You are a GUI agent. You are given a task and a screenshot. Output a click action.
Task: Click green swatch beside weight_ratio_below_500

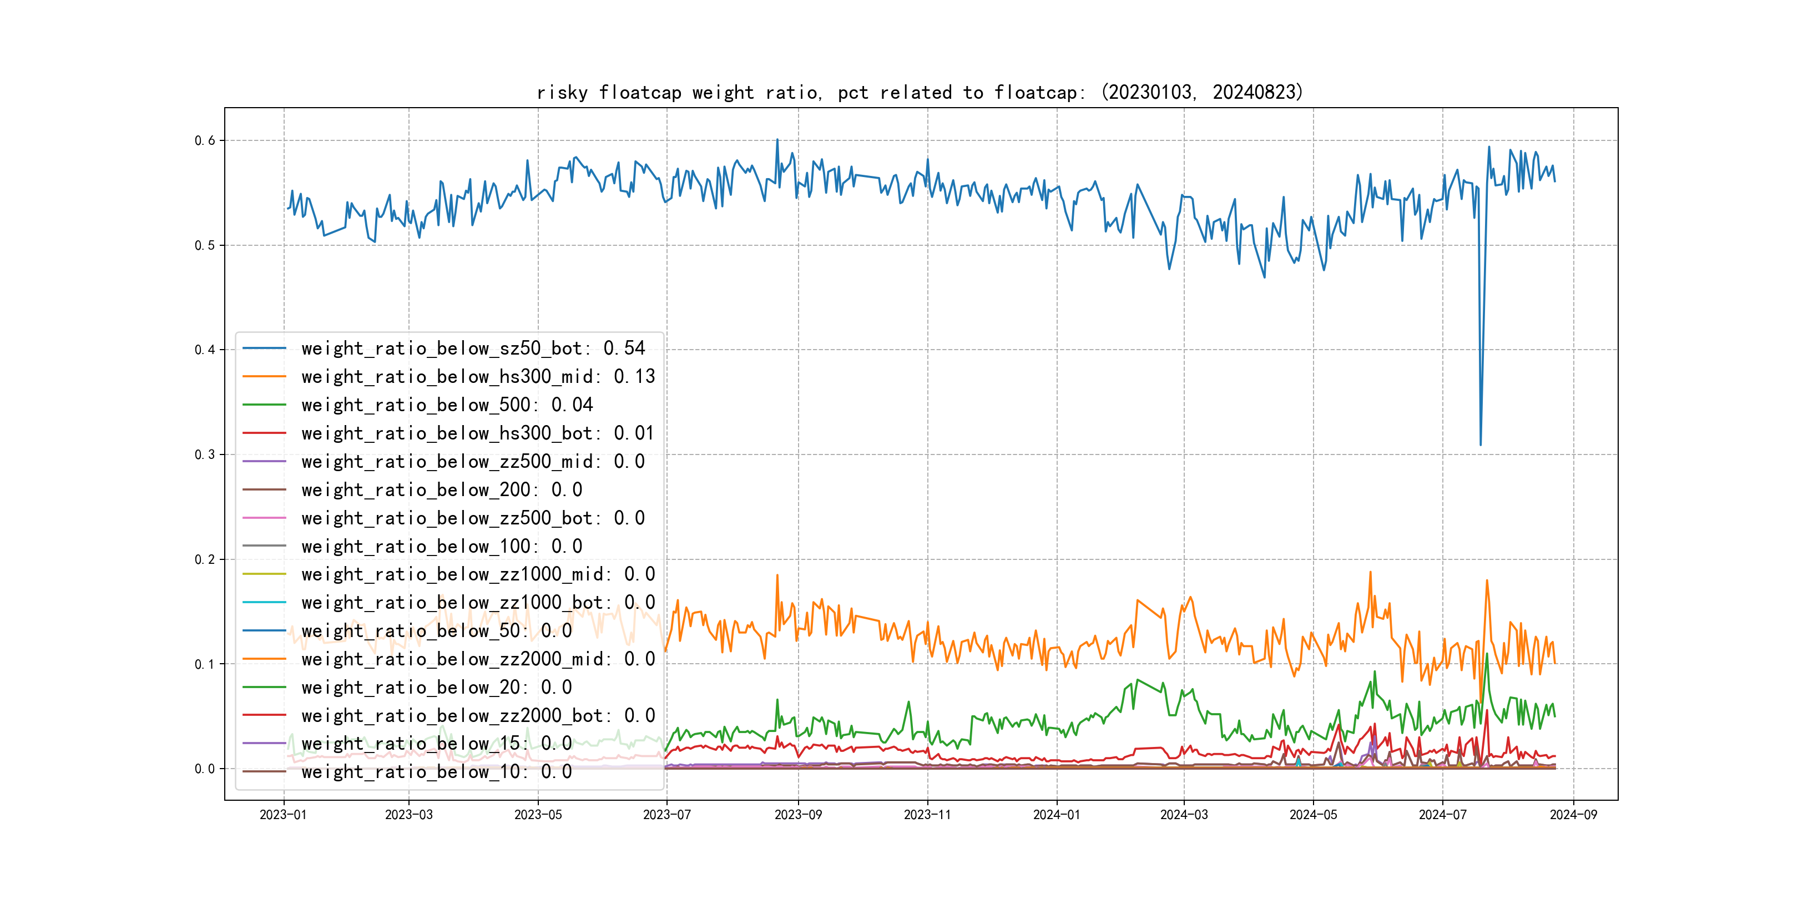(264, 405)
